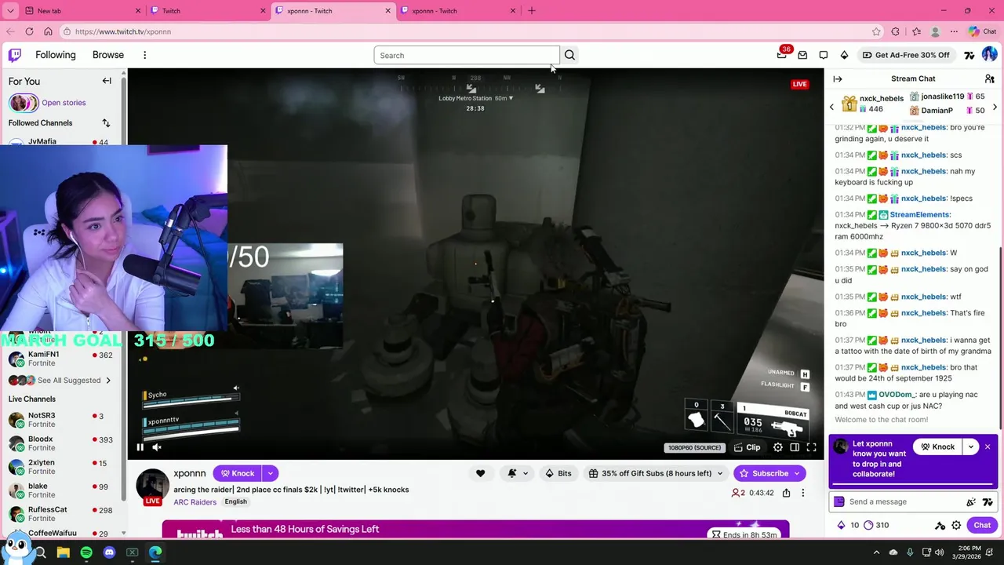The image size is (1004, 565).
Task: Click the Twitch logo home icon
Action: pos(15,55)
